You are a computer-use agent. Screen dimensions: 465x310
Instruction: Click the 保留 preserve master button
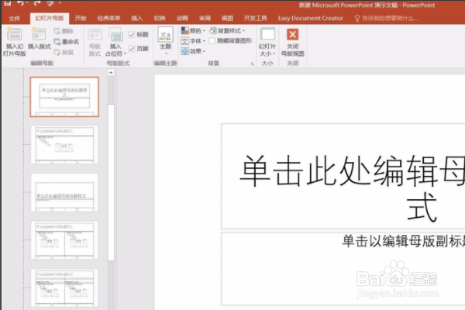coord(64,53)
